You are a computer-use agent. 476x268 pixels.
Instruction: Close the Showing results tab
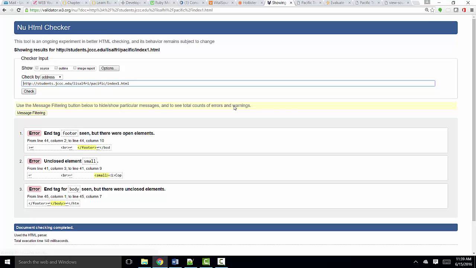tap(291, 3)
